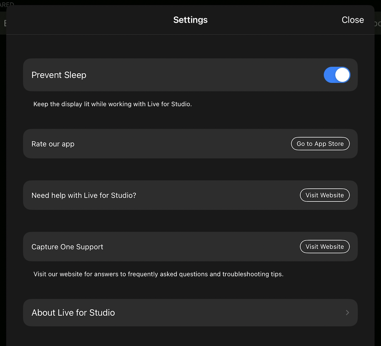The height and width of the screenshot is (346, 381).
Task: Click the empty area of Prevent Sleep row
Action: 203,75
